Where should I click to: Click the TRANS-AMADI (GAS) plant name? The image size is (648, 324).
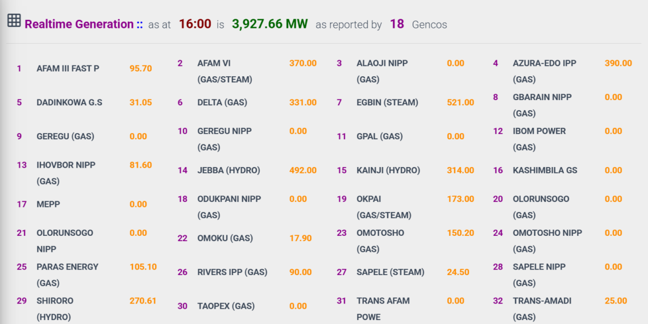point(542,309)
